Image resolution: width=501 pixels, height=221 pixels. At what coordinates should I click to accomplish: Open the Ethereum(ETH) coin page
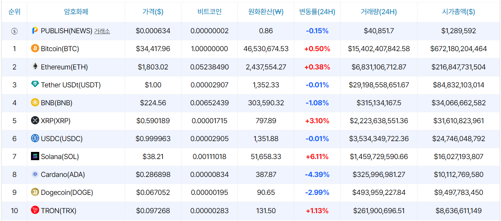64,67
